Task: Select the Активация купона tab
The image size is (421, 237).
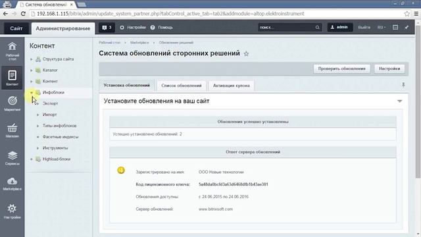Action: click(231, 86)
